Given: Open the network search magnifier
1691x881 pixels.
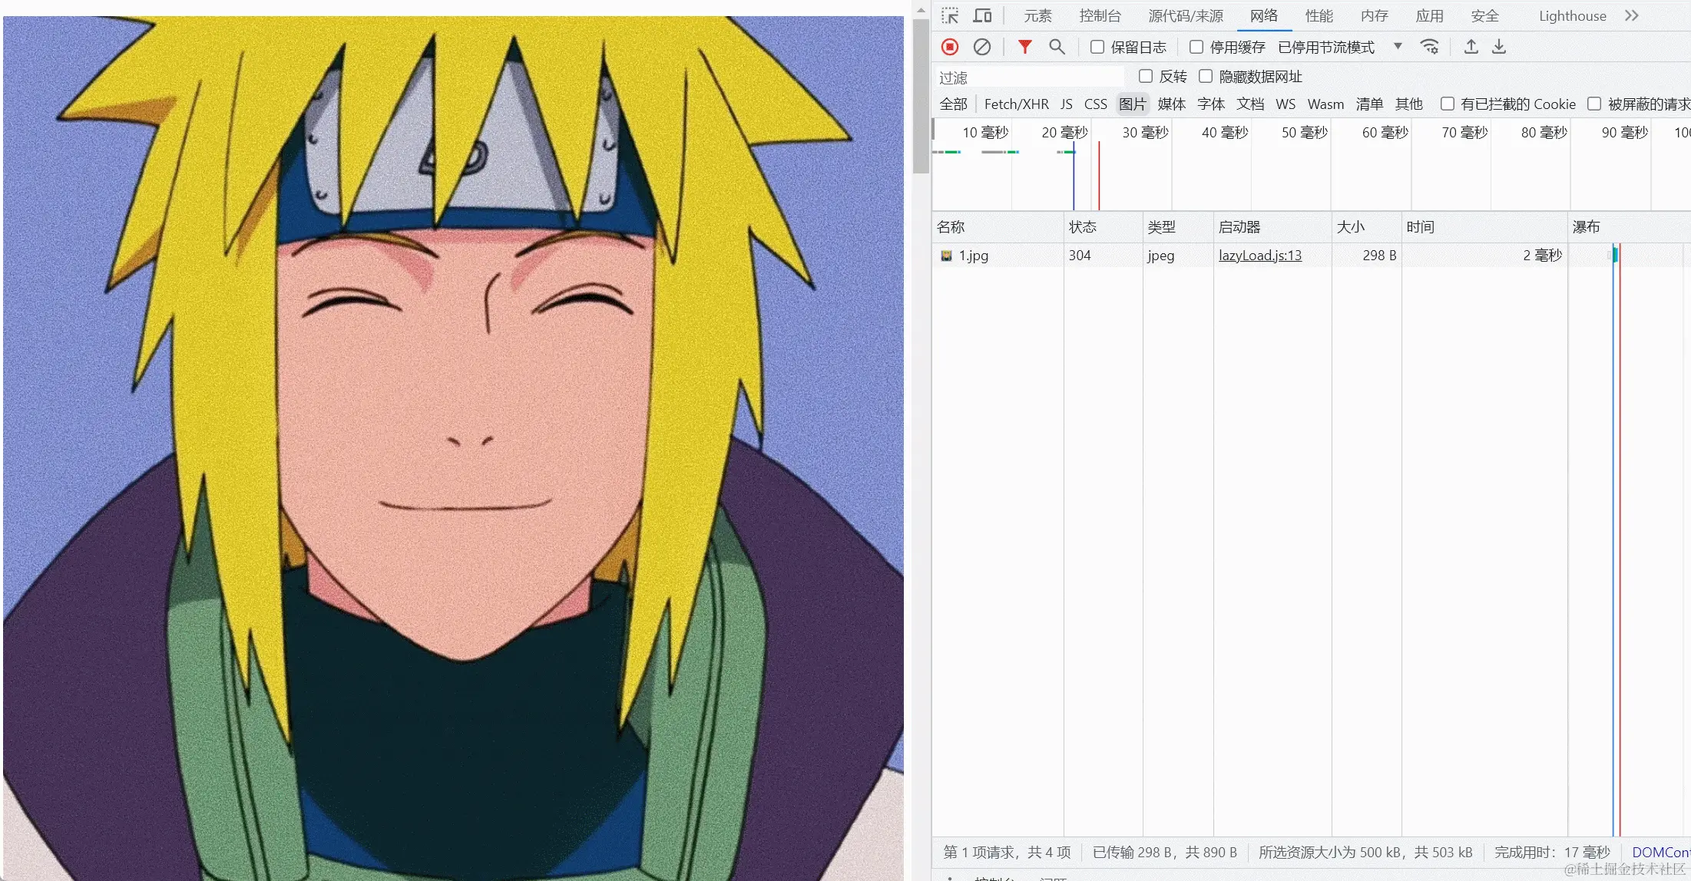Looking at the screenshot, I should [x=1057, y=47].
